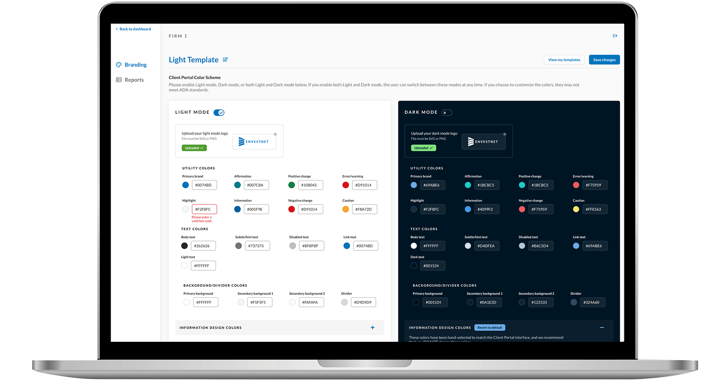The height and width of the screenshot is (383, 725).
Task: Toggle the Dark Mode switch
Action: [446, 113]
